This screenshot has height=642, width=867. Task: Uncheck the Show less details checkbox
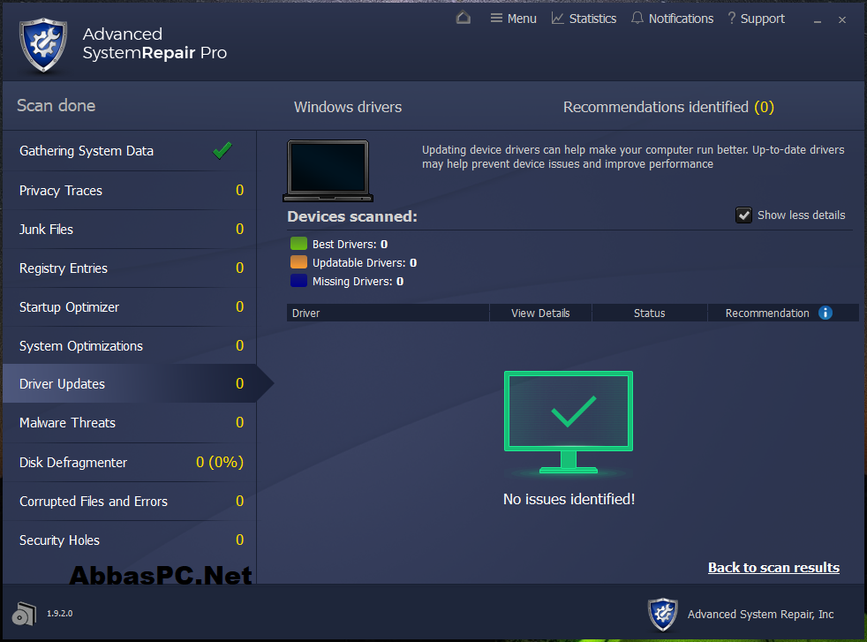tap(743, 215)
